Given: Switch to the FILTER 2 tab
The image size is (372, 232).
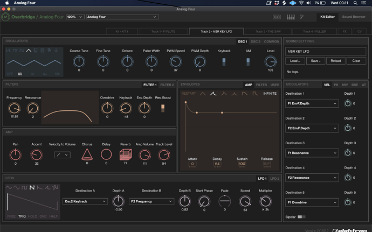Looking at the screenshot, I should pyautogui.click(x=167, y=85).
